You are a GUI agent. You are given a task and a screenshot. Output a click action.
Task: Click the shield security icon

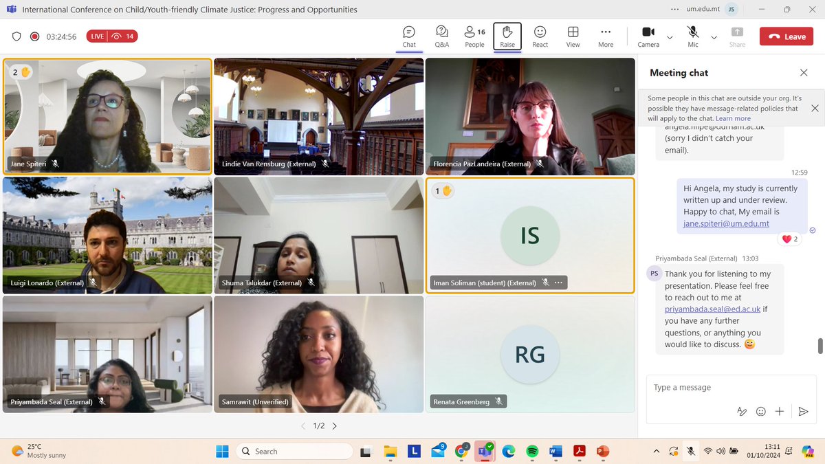pyautogui.click(x=17, y=36)
